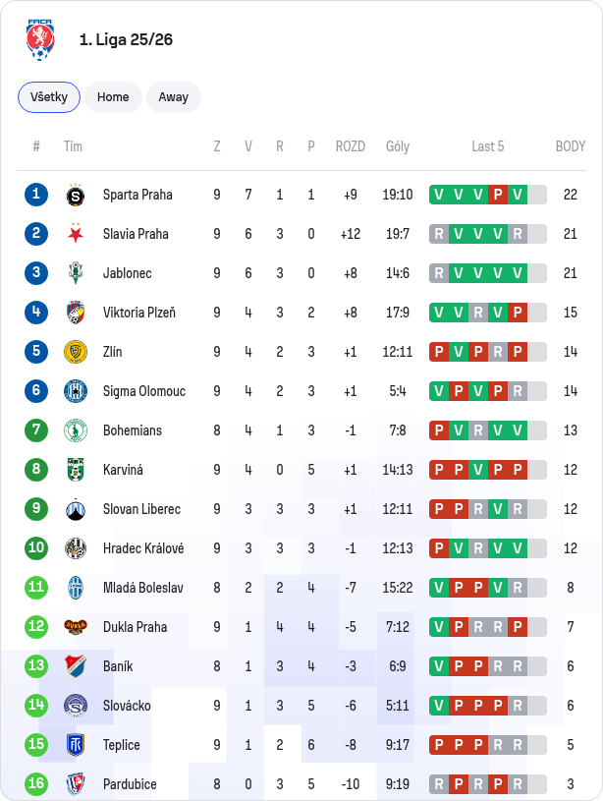Sort table by BODY column header

tap(571, 146)
